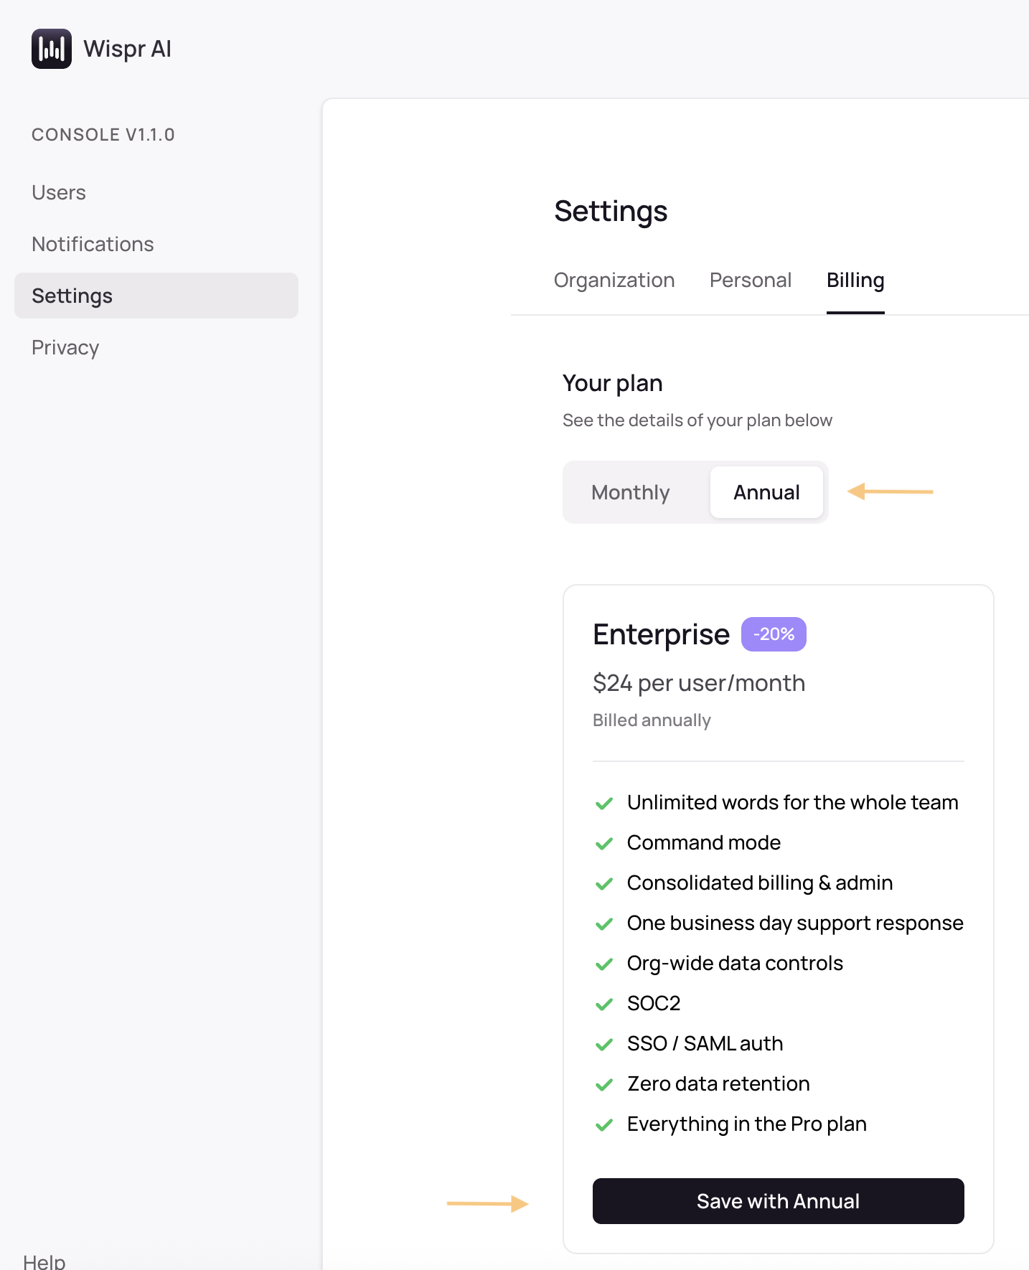This screenshot has width=1029, height=1270.
Task: Open the Privacy sidebar page
Action: pyautogui.click(x=65, y=347)
